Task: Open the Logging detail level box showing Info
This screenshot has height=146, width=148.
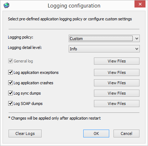Action: point(104,49)
